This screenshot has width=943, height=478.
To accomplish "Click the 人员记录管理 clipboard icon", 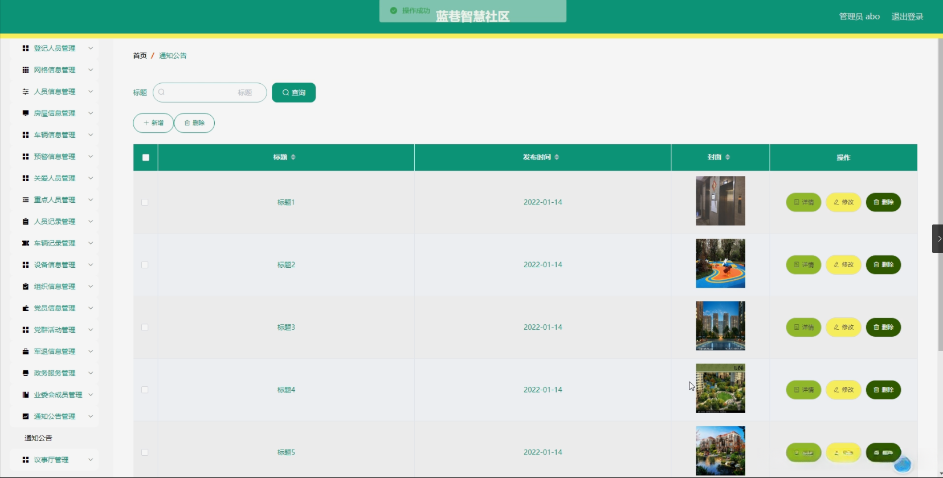I will coord(26,222).
